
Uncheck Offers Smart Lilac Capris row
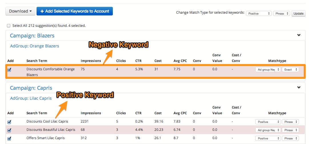[x=9, y=139]
